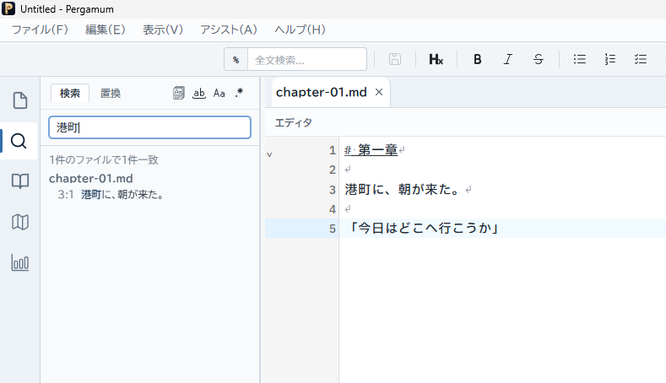Switch to the 検索 tab

[x=70, y=93]
